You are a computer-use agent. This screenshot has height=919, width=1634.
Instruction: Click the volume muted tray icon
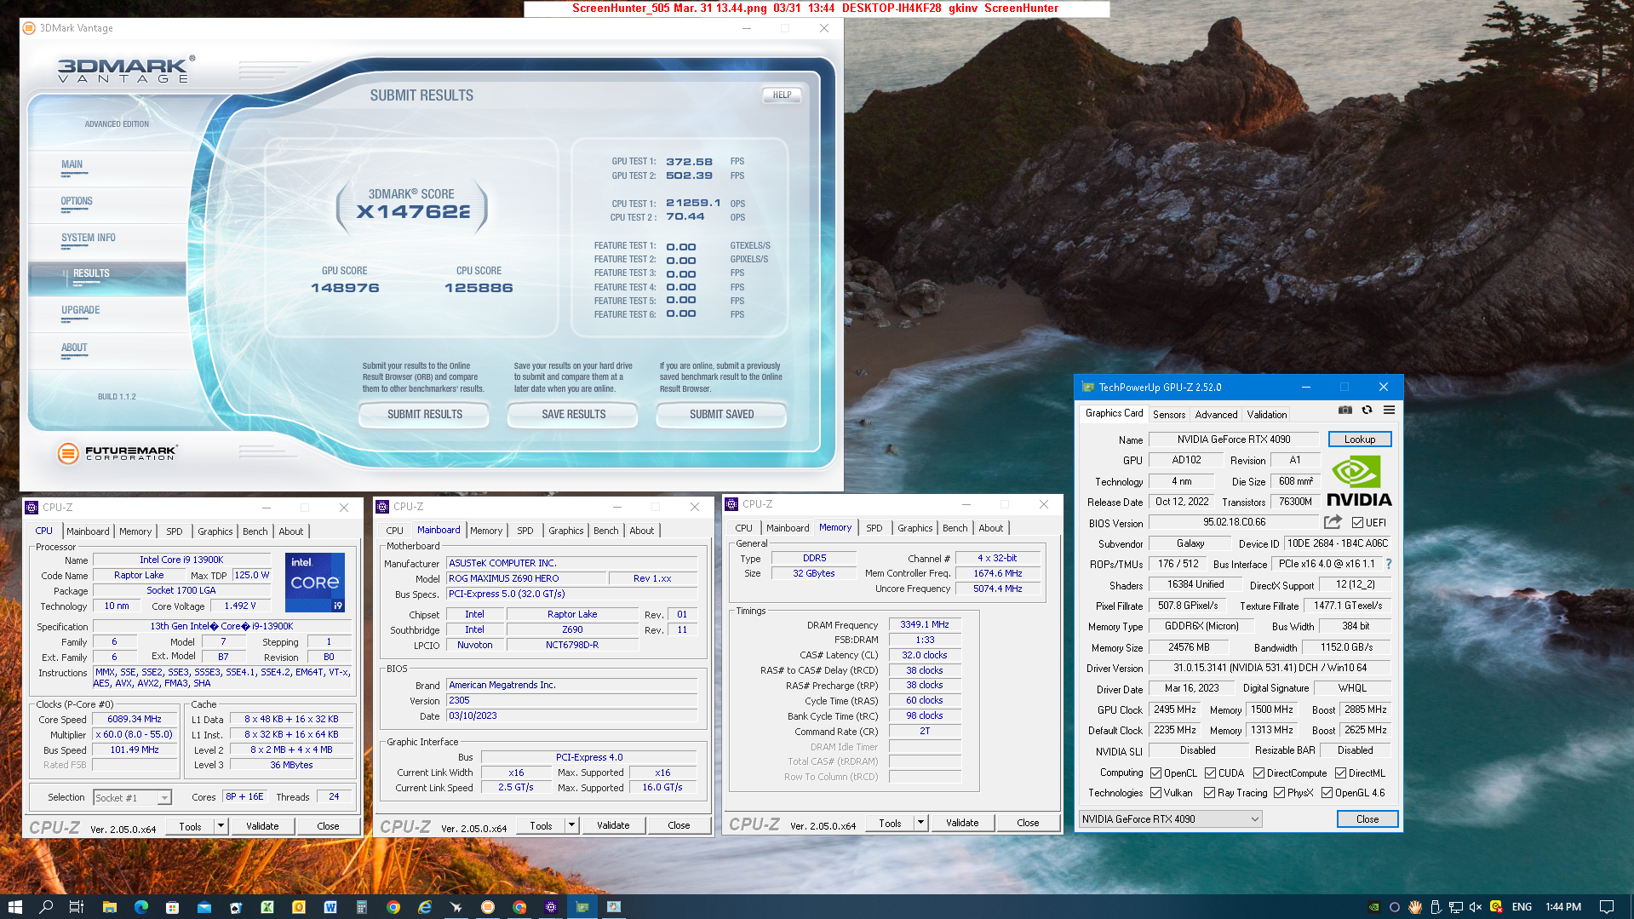click(1476, 907)
